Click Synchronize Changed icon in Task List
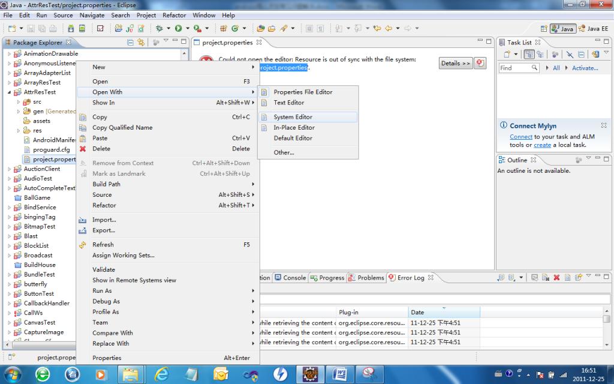Image resolution: width=614 pixels, height=384 pixels. point(595,55)
